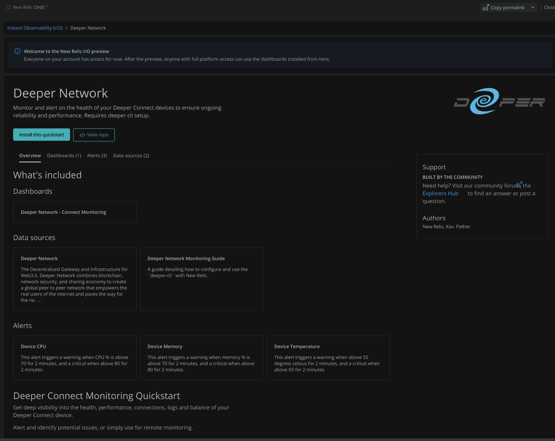555x441 pixels.
Task: Open the Device Temperature alert card
Action: tap(328, 358)
